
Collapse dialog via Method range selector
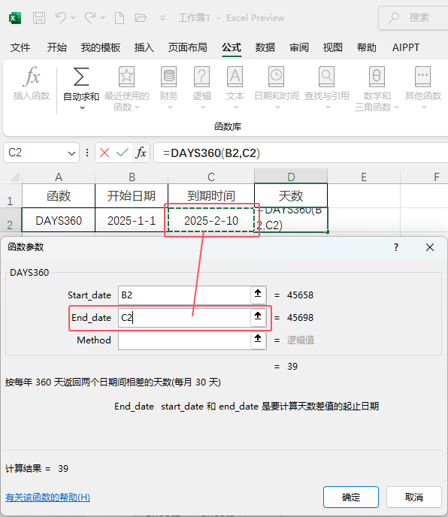pos(258,339)
